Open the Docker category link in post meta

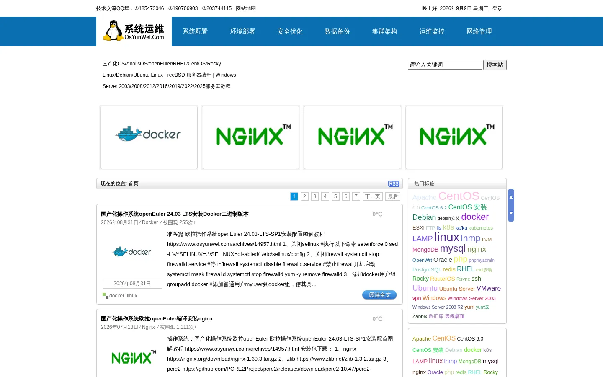click(x=150, y=222)
